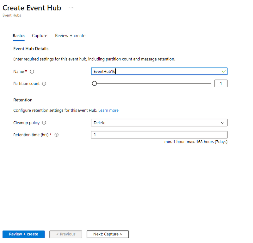Click the min 1 hour, max 168 hours hint
Screen dimensions: 253x243
196,142
